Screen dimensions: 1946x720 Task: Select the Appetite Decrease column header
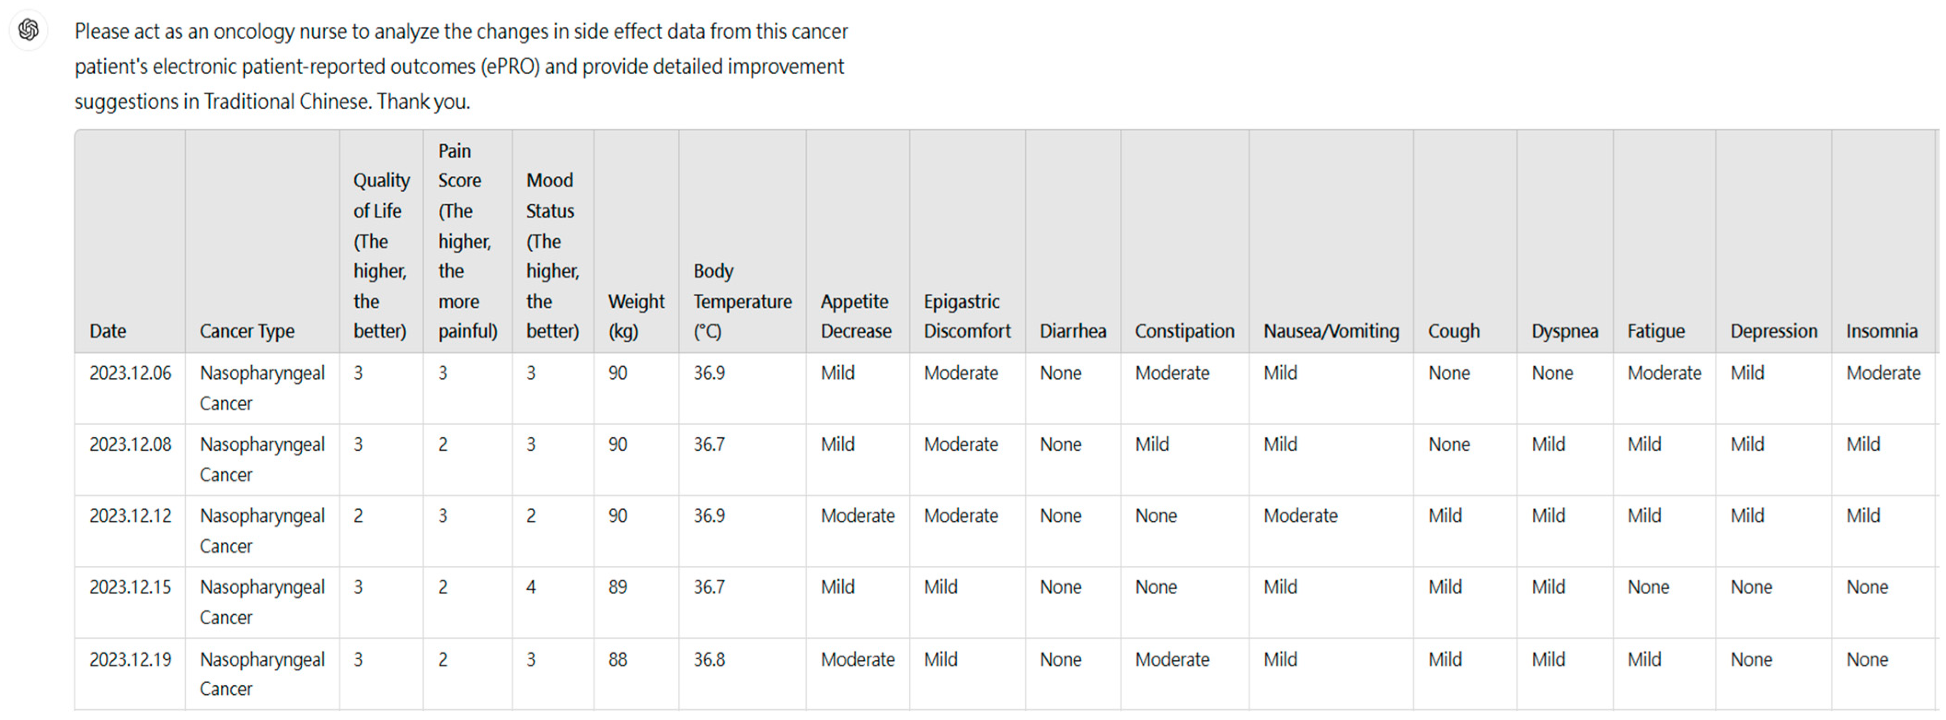click(x=856, y=316)
